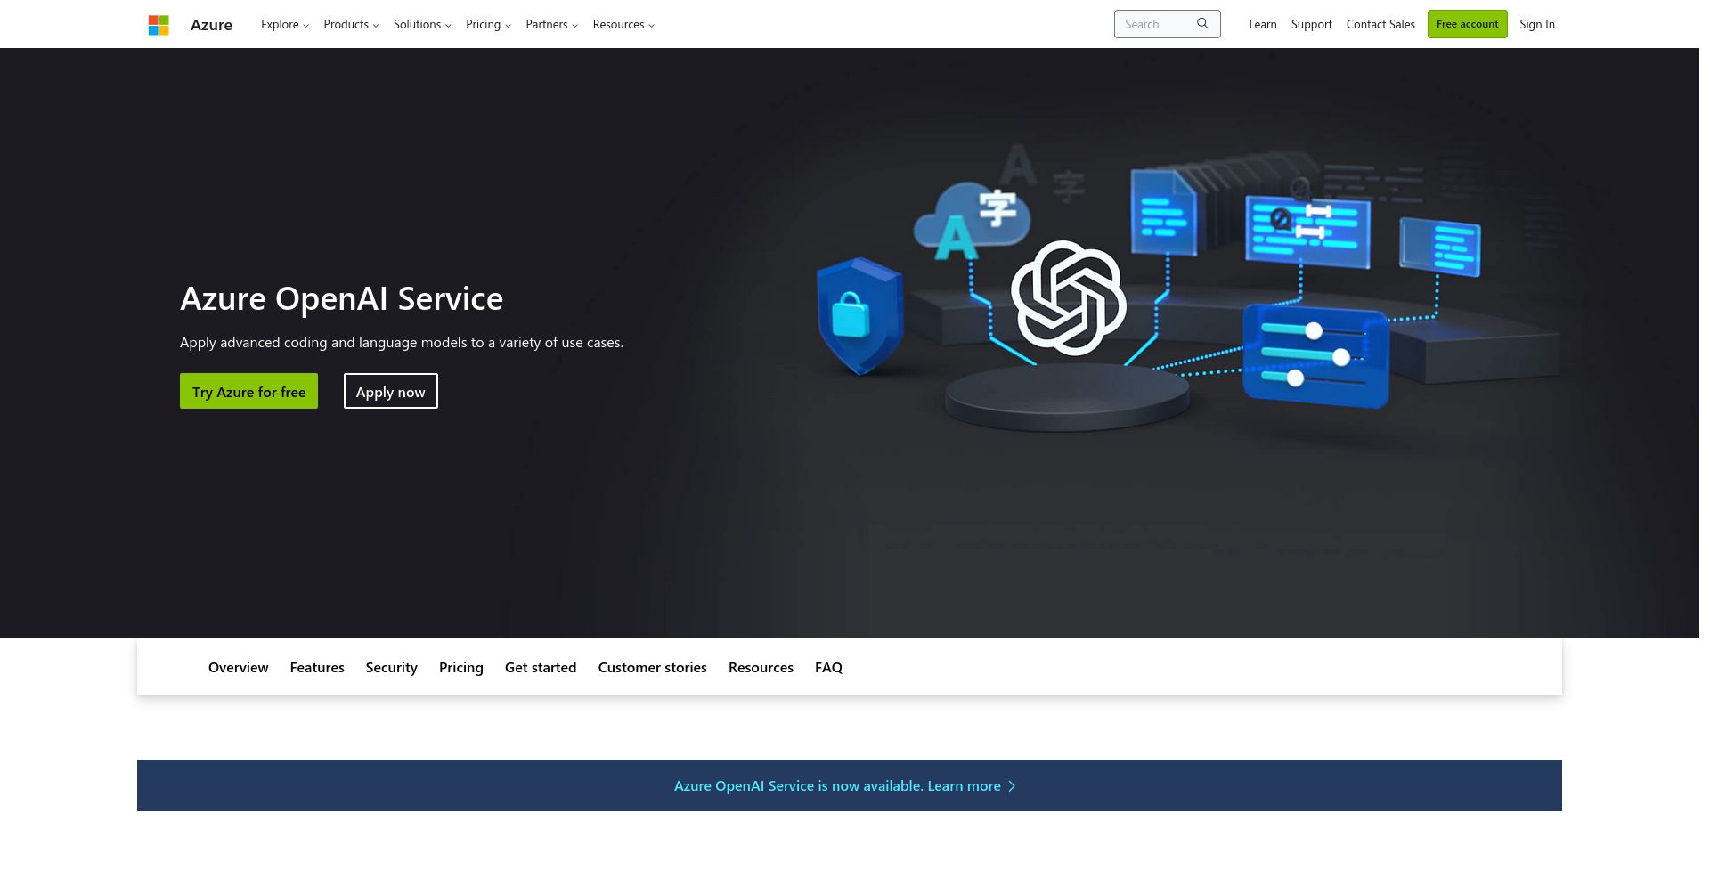Expand the Partners dropdown menu
The width and height of the screenshot is (1710, 886).
point(551,25)
